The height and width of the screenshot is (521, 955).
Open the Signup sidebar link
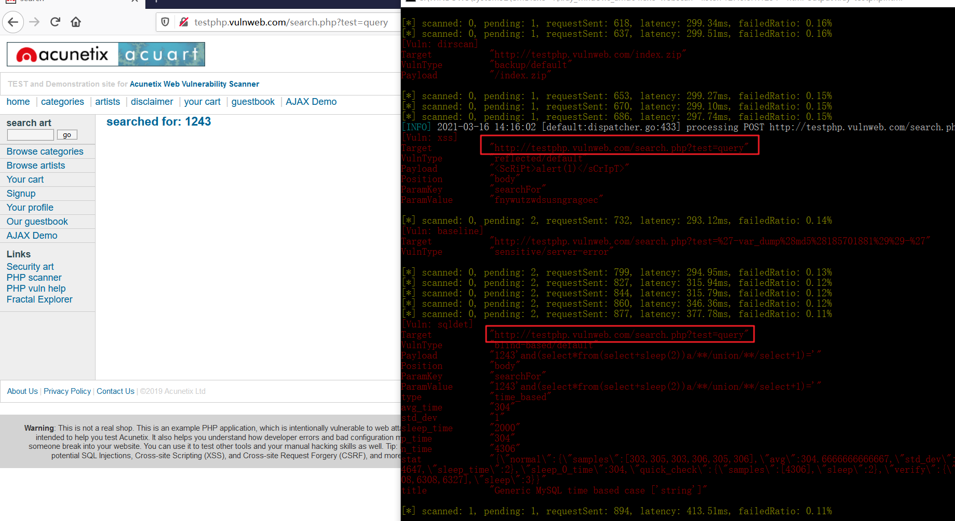point(21,194)
